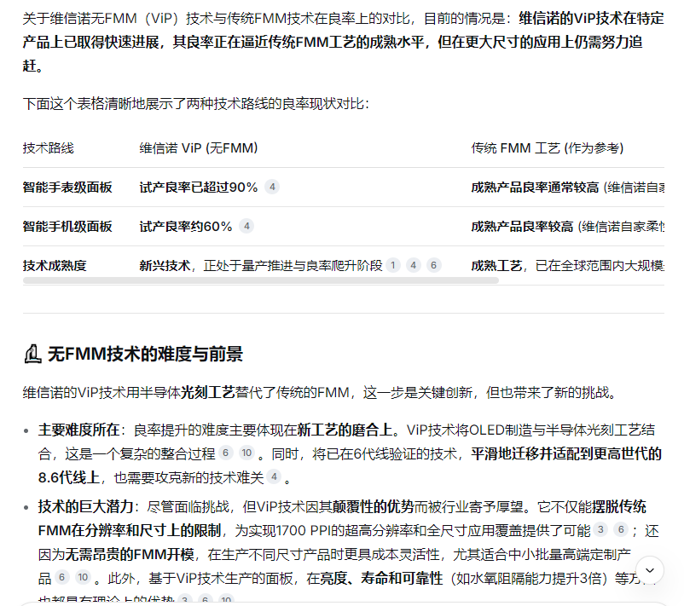
Task: Open citation 6 after 中小批量高端定制产品
Action: tap(62, 578)
